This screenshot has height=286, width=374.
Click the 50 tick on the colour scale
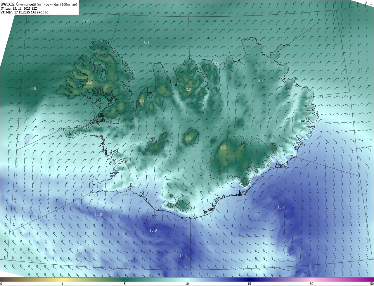coord(372,284)
